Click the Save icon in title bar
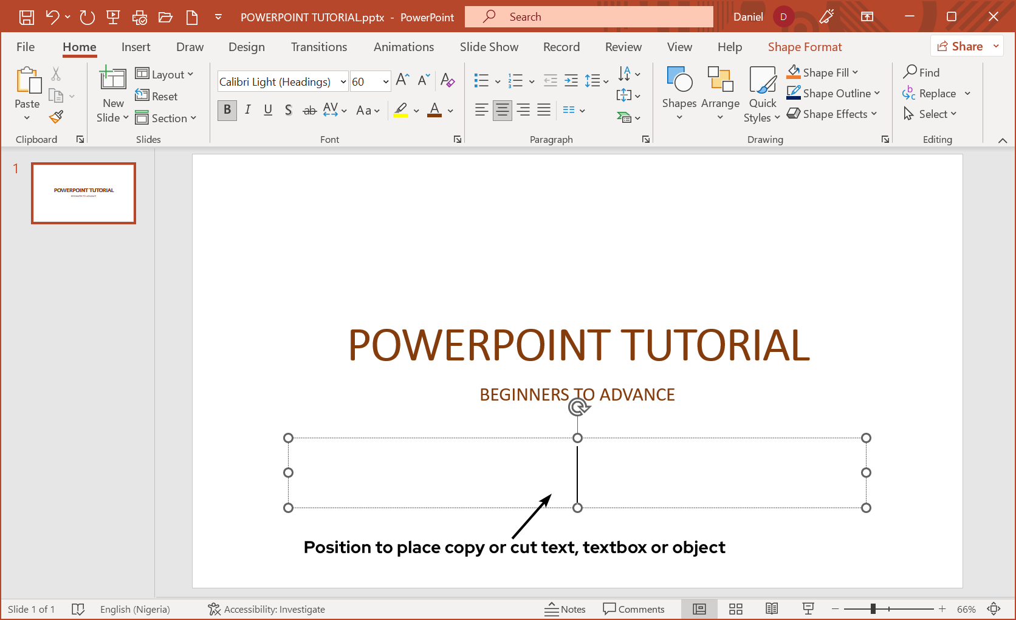Viewport: 1016px width, 620px height. (x=27, y=17)
